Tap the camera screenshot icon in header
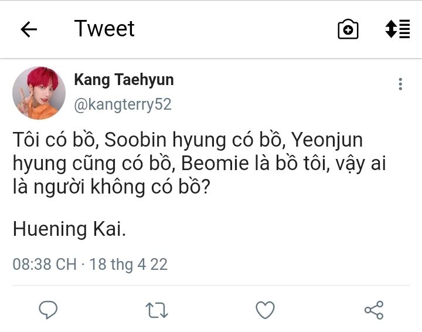Image resolution: width=422 pixels, height=332 pixels. coord(348,29)
